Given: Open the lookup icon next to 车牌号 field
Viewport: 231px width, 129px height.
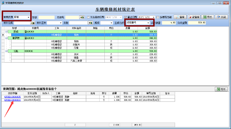Looking at the screenshot, I should (82, 17).
